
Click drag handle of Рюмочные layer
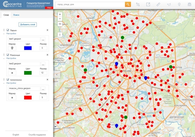click(x=4, y=55)
